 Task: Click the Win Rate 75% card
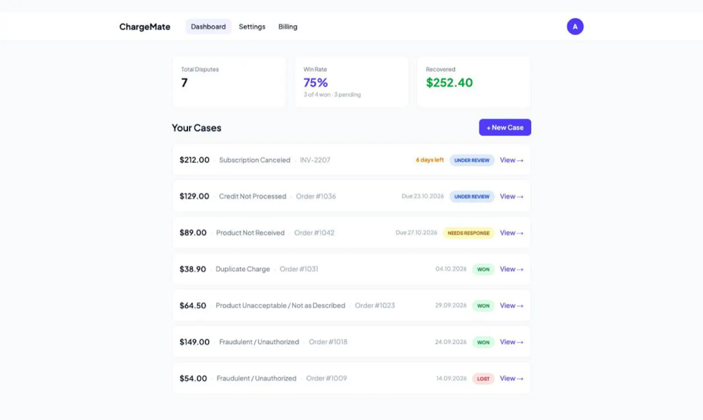(351, 82)
